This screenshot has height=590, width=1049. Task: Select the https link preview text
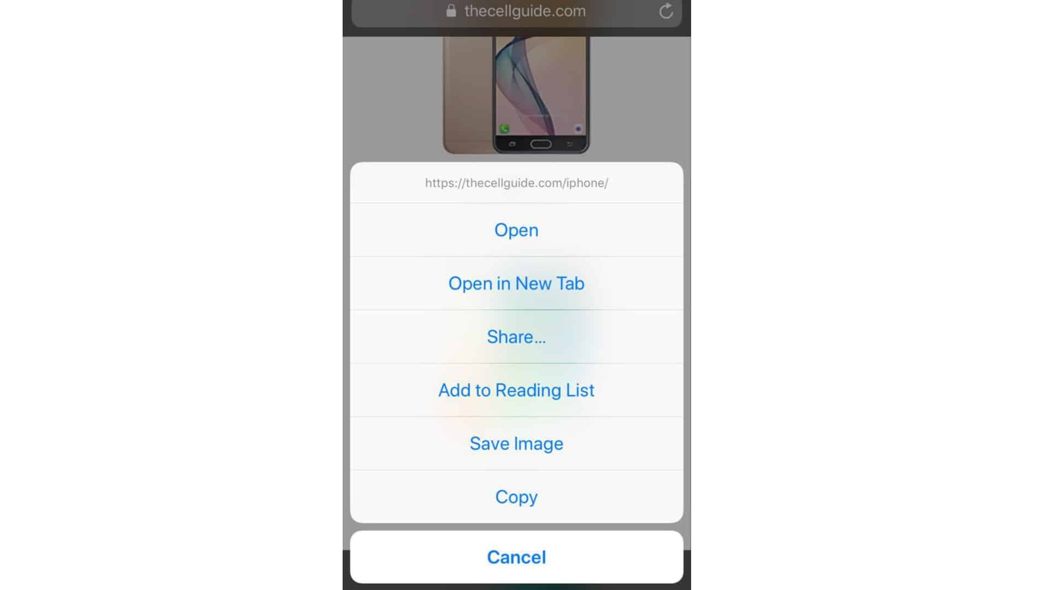516,182
